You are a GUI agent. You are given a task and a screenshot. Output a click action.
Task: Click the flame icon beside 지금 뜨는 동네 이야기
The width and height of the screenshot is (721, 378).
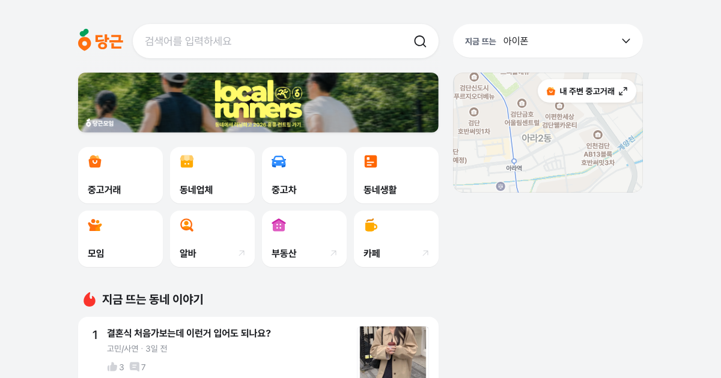[90, 299]
